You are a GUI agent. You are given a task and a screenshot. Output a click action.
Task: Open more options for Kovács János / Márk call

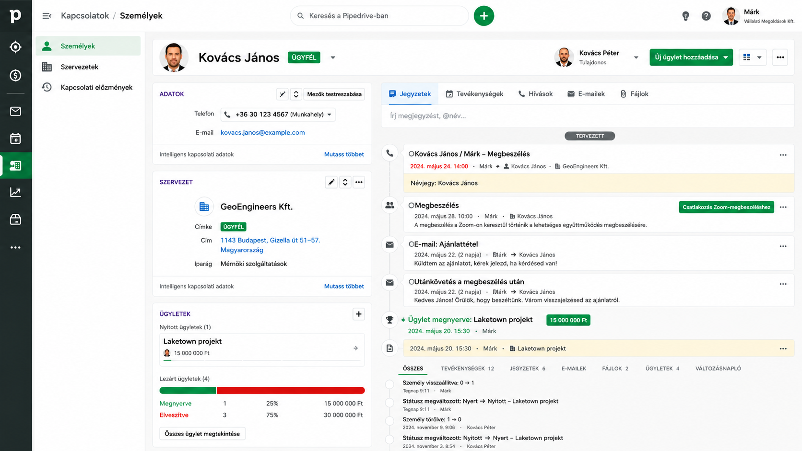click(x=783, y=155)
